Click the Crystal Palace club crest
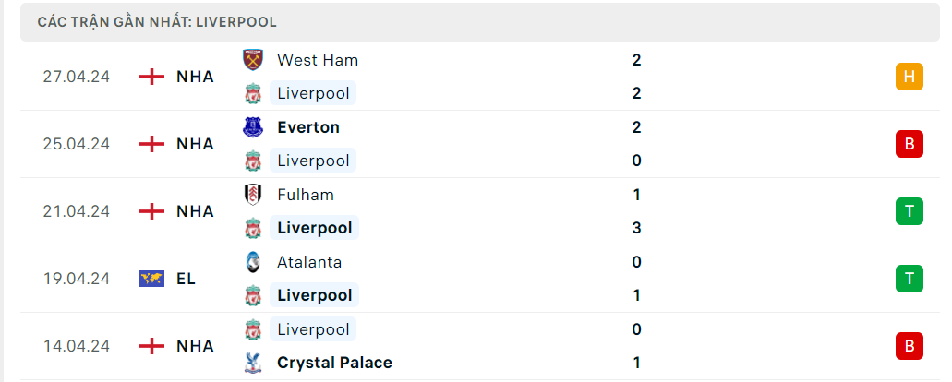The image size is (952, 382). coord(252,363)
